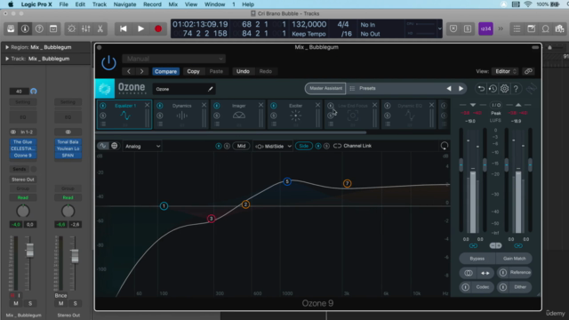
Task: Toggle Imager module power
Action: coord(217,106)
